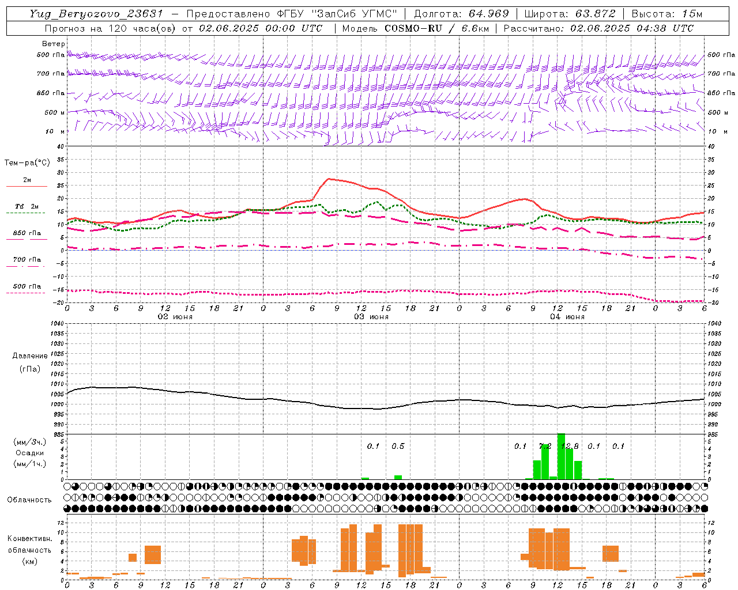The image size is (738, 590).
Task: Click the Ветер wind panel label
Action: 54,44
